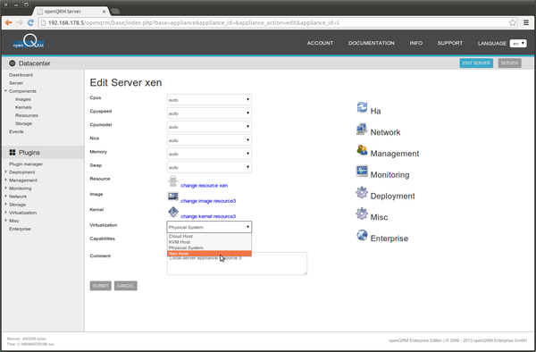Click the Enterprise globe icon
Viewport: 536px width, 352px height.
(x=362, y=235)
